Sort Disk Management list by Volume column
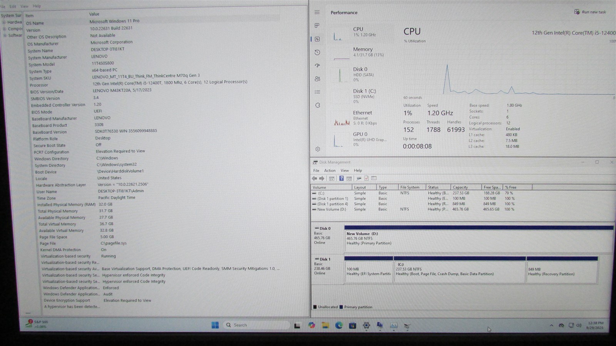The image size is (616, 346). click(x=331, y=188)
